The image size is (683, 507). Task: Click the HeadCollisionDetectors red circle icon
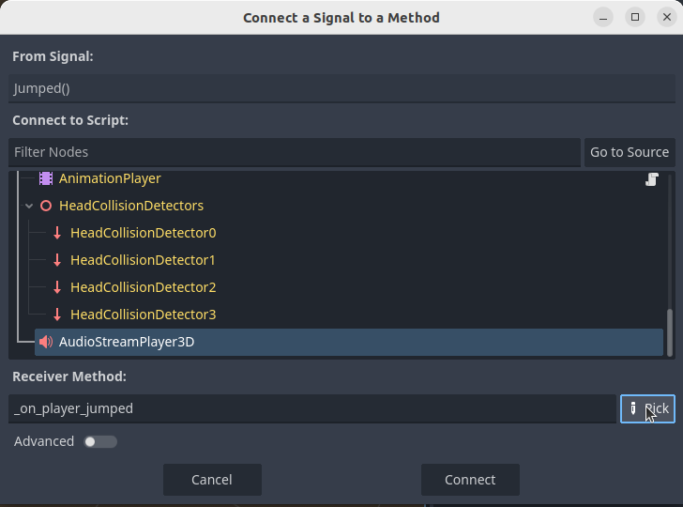click(x=46, y=206)
